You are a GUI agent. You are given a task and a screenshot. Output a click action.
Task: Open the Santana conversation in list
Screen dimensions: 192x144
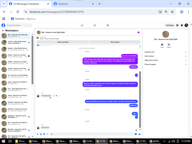[16, 49]
